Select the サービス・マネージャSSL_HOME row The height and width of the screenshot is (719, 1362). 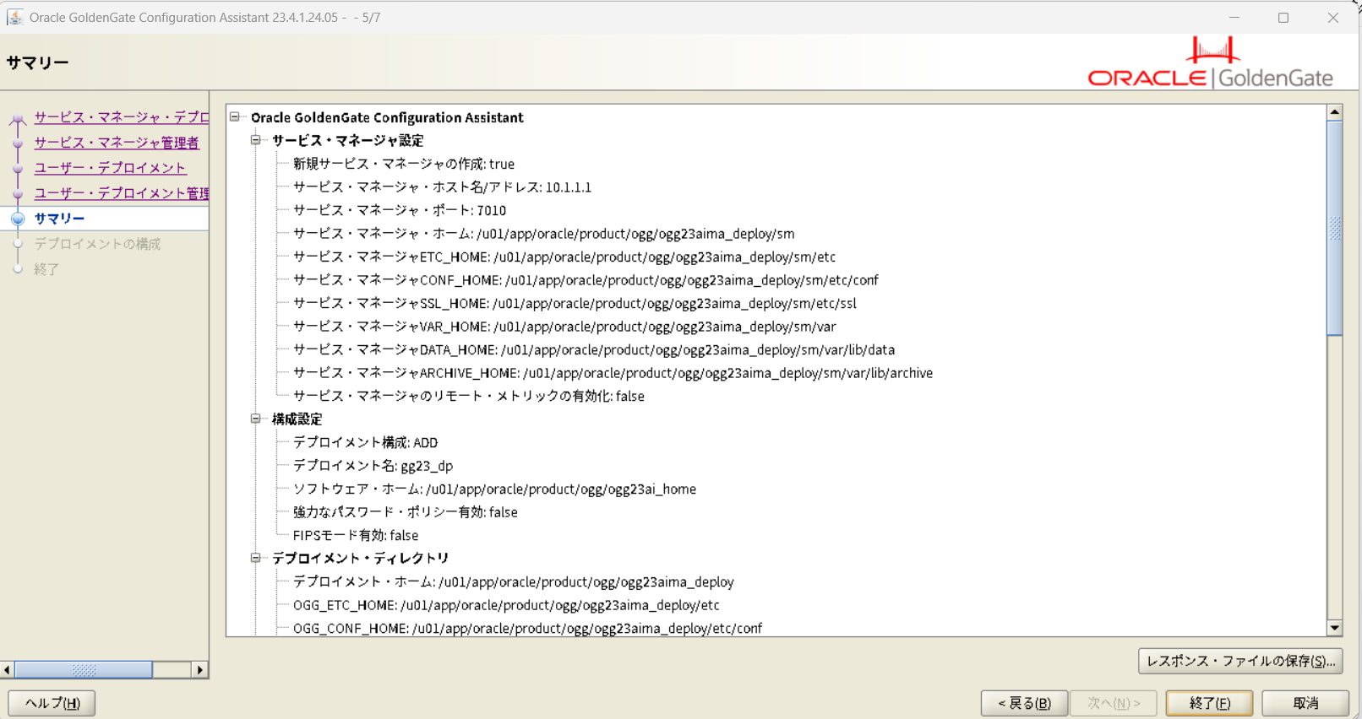[x=575, y=303]
